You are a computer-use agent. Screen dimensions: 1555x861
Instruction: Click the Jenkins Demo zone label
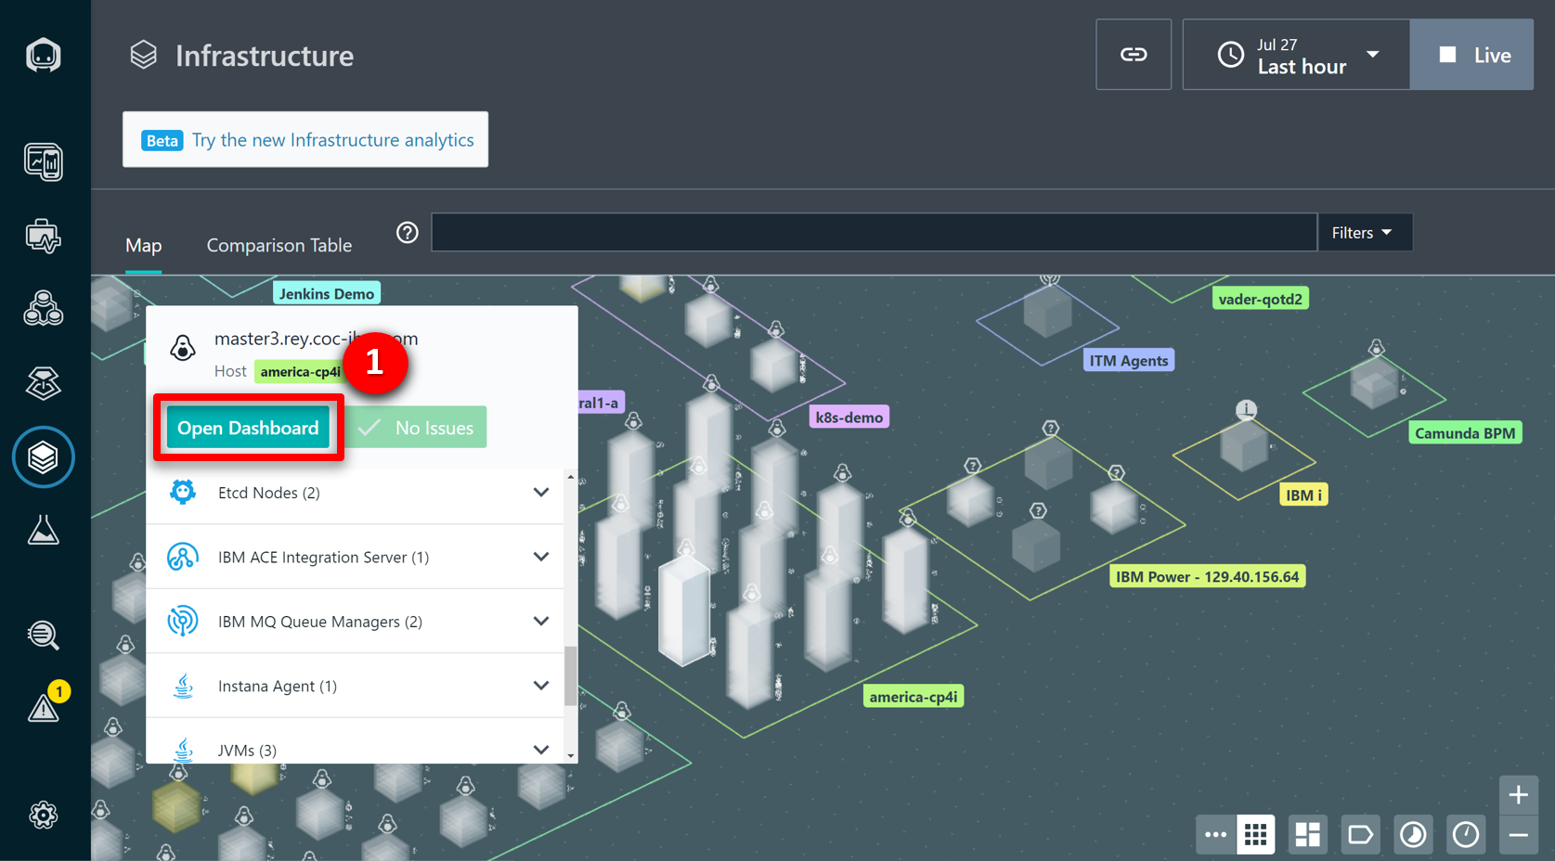tap(327, 294)
